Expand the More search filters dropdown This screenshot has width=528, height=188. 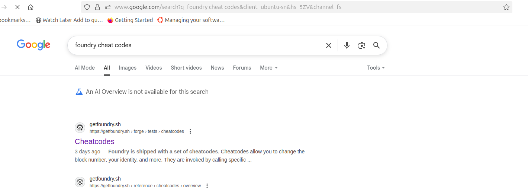269,68
